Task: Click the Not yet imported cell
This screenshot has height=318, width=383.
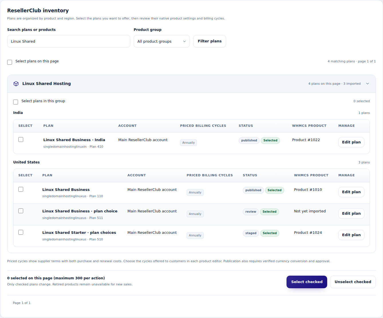Action: pyautogui.click(x=310, y=211)
